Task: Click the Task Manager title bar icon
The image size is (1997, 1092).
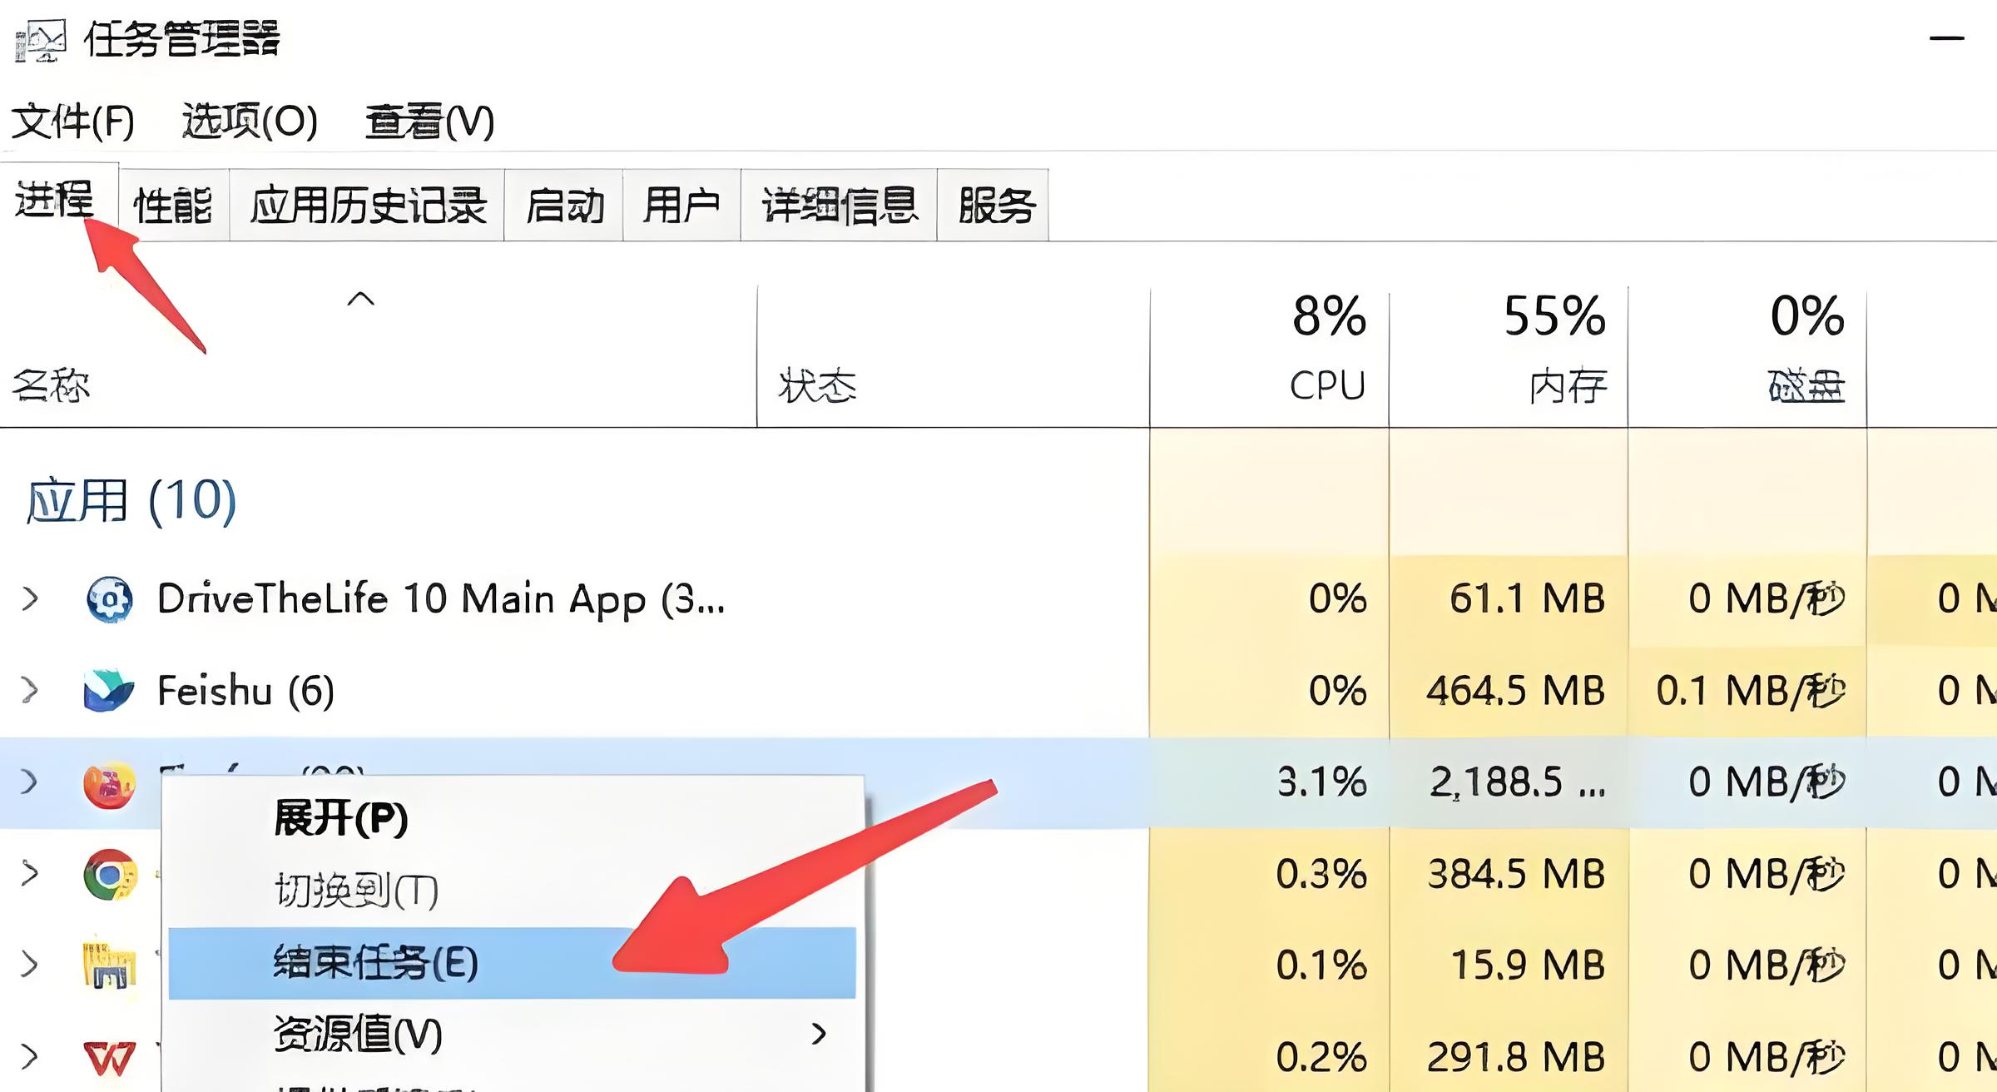Action: (40, 40)
